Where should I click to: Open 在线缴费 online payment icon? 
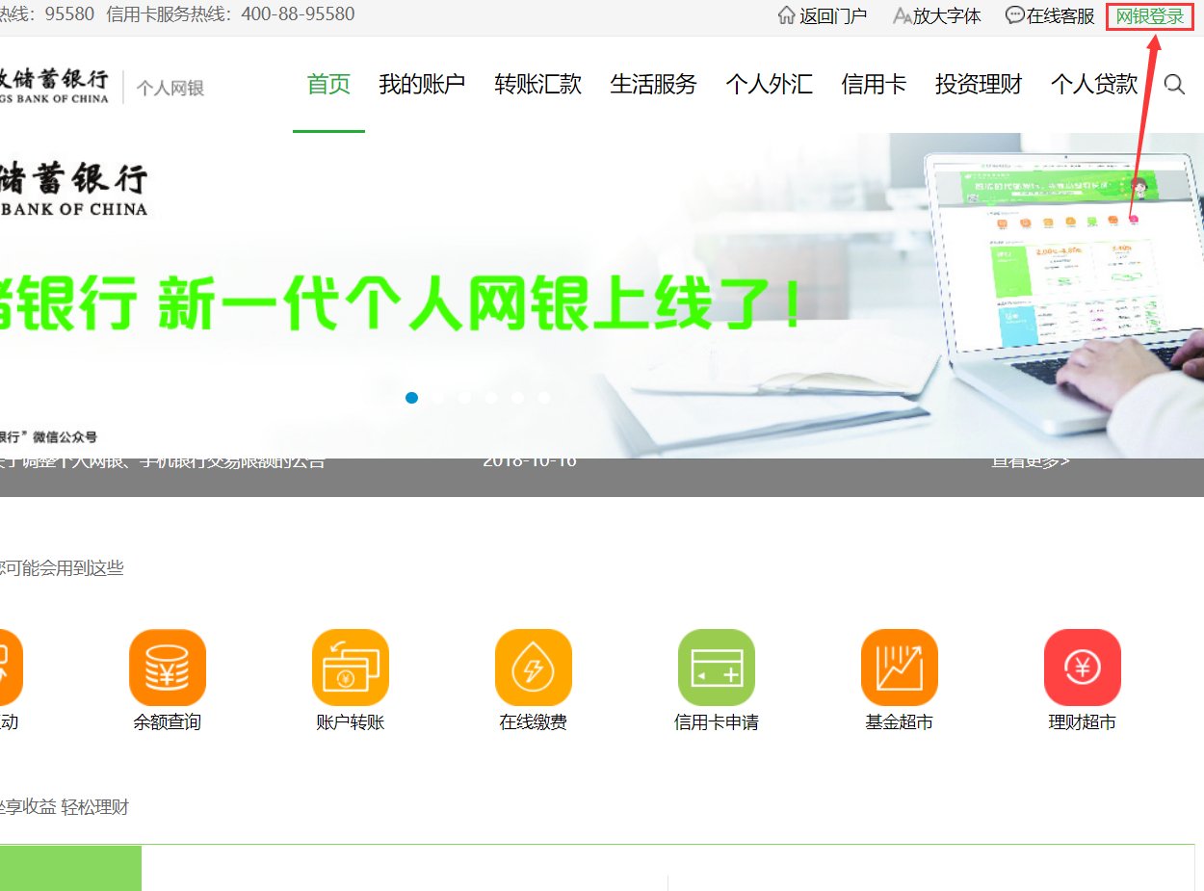click(x=533, y=667)
